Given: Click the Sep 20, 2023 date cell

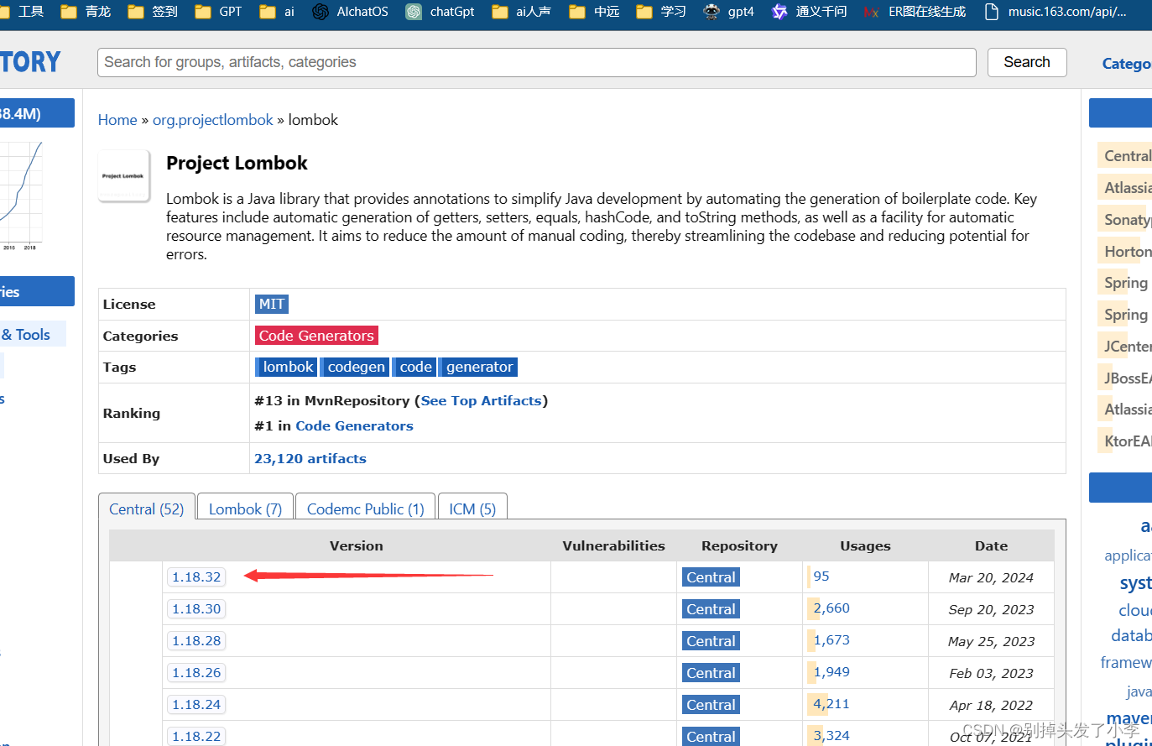Looking at the screenshot, I should click(991, 609).
